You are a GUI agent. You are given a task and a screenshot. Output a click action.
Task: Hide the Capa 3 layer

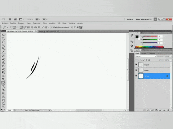[x=136, y=64]
